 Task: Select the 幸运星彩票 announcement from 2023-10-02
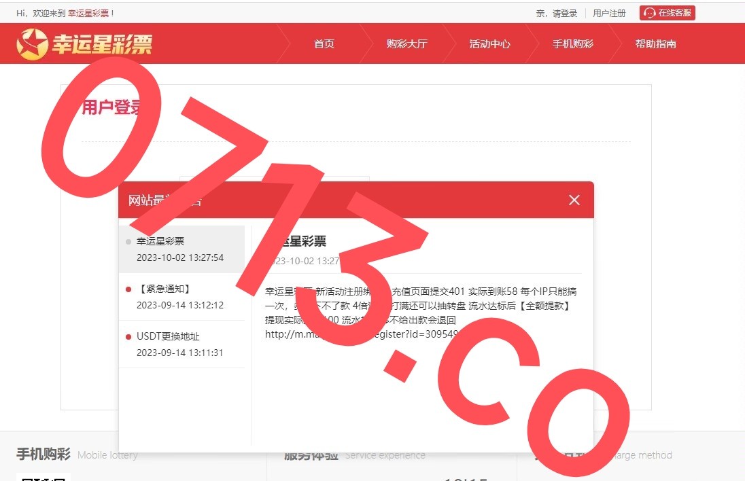(181, 249)
